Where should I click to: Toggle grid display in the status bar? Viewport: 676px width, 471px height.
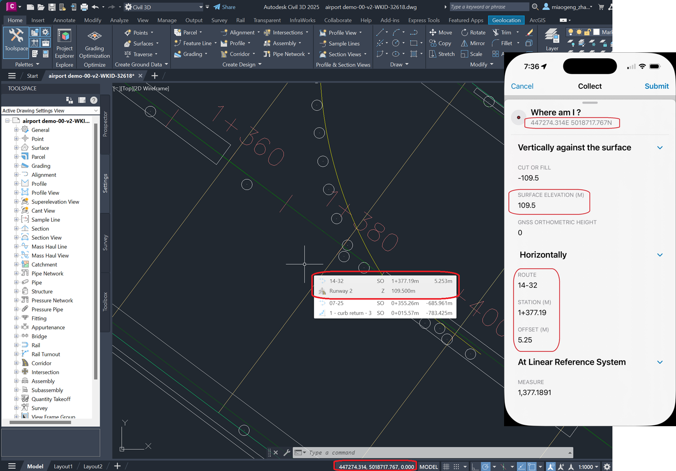446,466
